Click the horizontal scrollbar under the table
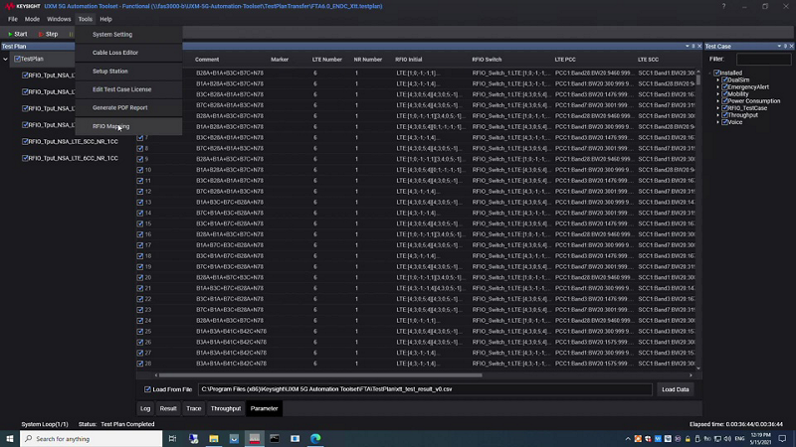The width and height of the screenshot is (796, 447). click(x=320, y=375)
